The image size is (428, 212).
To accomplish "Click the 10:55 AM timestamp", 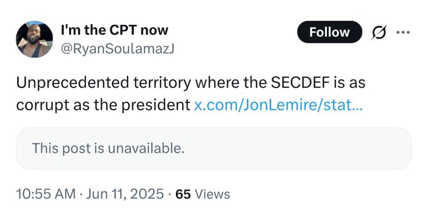I will coord(46,194).
